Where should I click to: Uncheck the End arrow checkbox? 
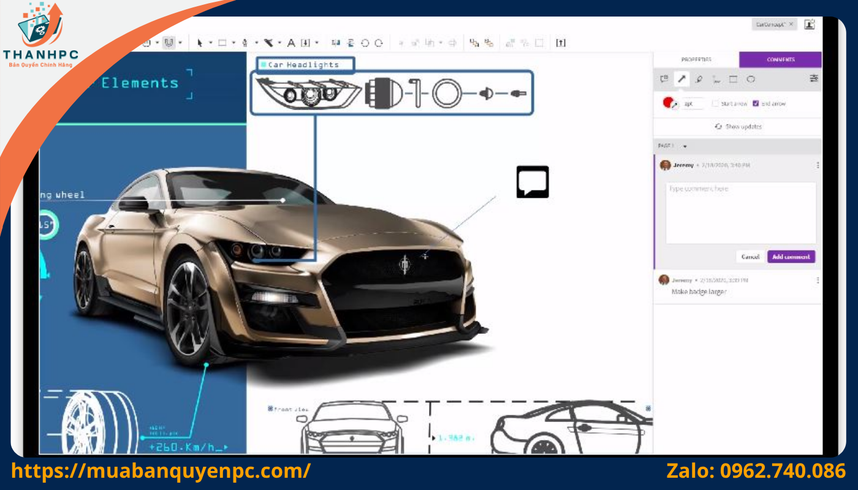pyautogui.click(x=756, y=104)
